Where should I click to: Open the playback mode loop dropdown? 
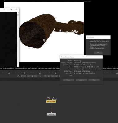click(19, 76)
